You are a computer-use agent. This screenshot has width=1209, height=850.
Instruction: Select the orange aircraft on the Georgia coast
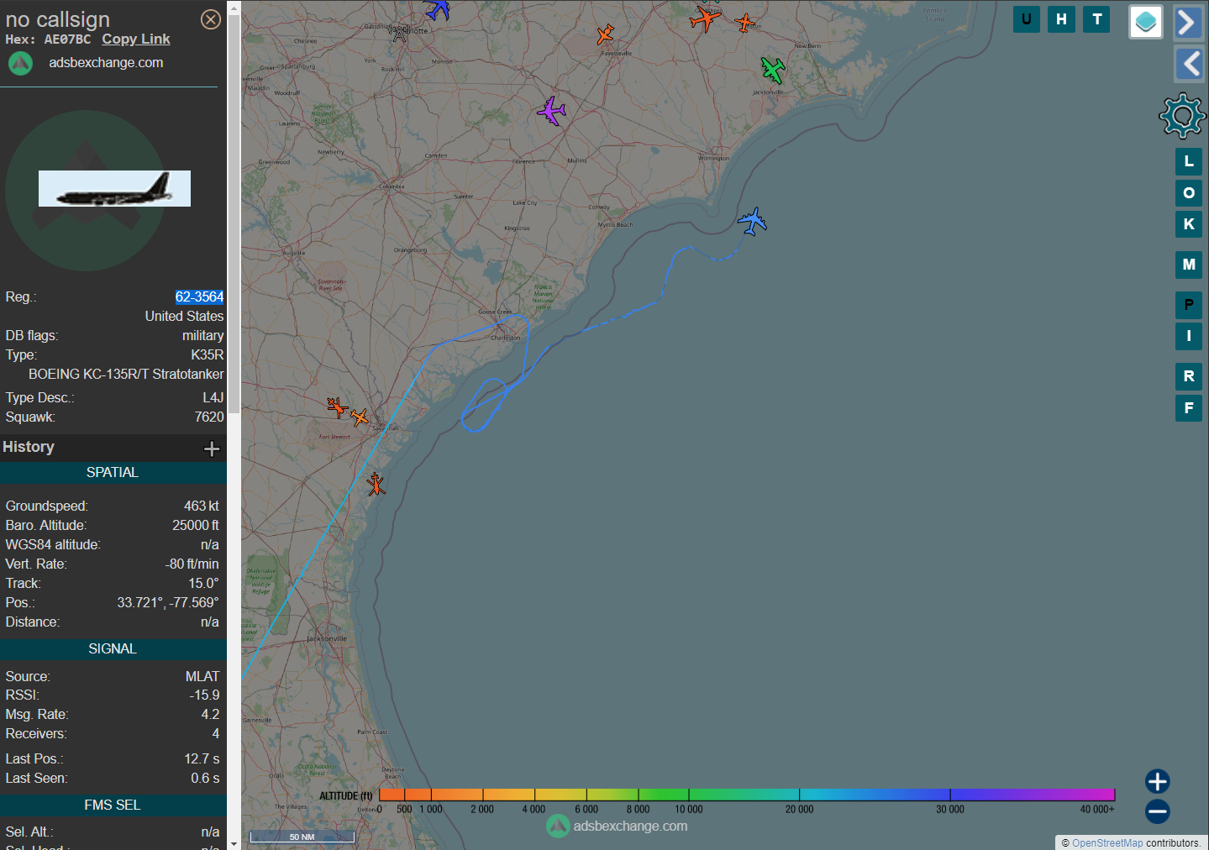(x=376, y=485)
